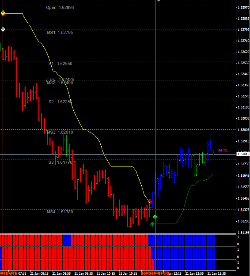Viewport: 250px width, 276px height.
Task: Click the 1.62535 value on the price scale
Action: (243, 63)
